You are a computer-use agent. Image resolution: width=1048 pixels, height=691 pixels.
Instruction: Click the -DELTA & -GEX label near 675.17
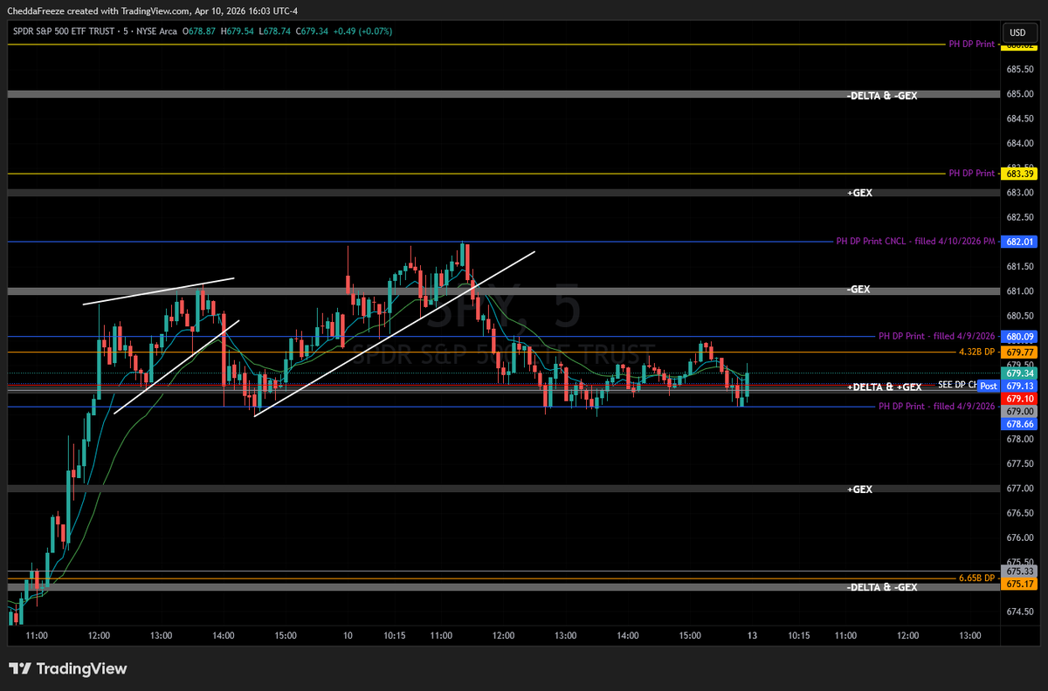[x=882, y=587]
